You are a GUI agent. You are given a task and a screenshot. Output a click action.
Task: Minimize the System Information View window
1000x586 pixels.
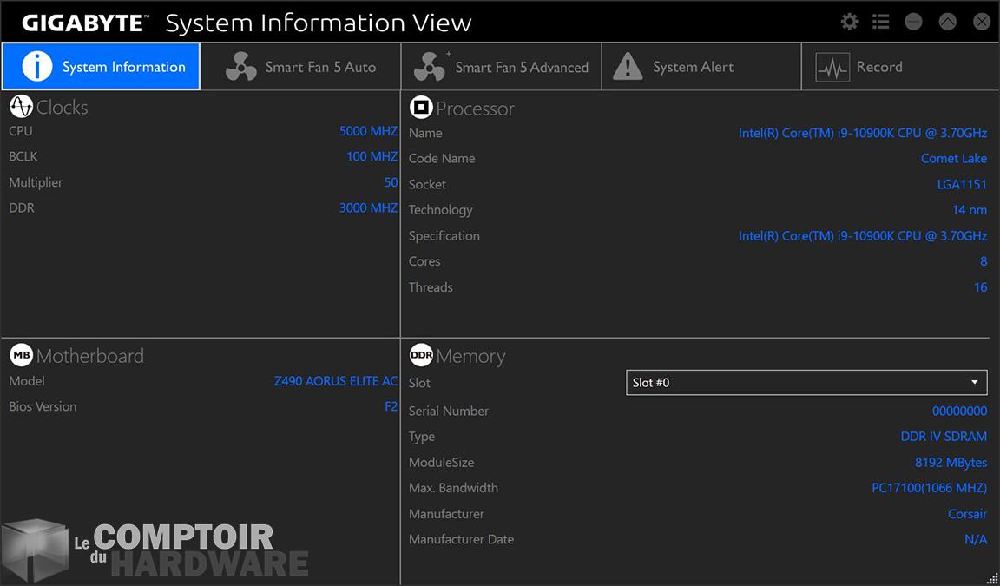pos(914,23)
